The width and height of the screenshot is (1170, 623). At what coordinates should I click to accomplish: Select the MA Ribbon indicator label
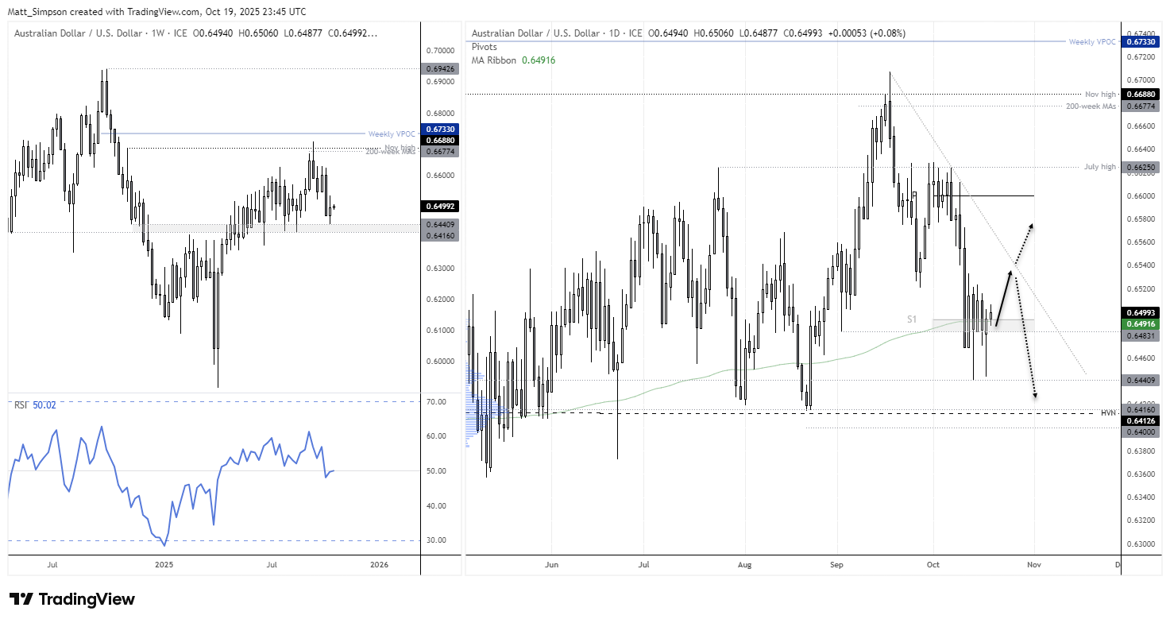click(x=492, y=60)
